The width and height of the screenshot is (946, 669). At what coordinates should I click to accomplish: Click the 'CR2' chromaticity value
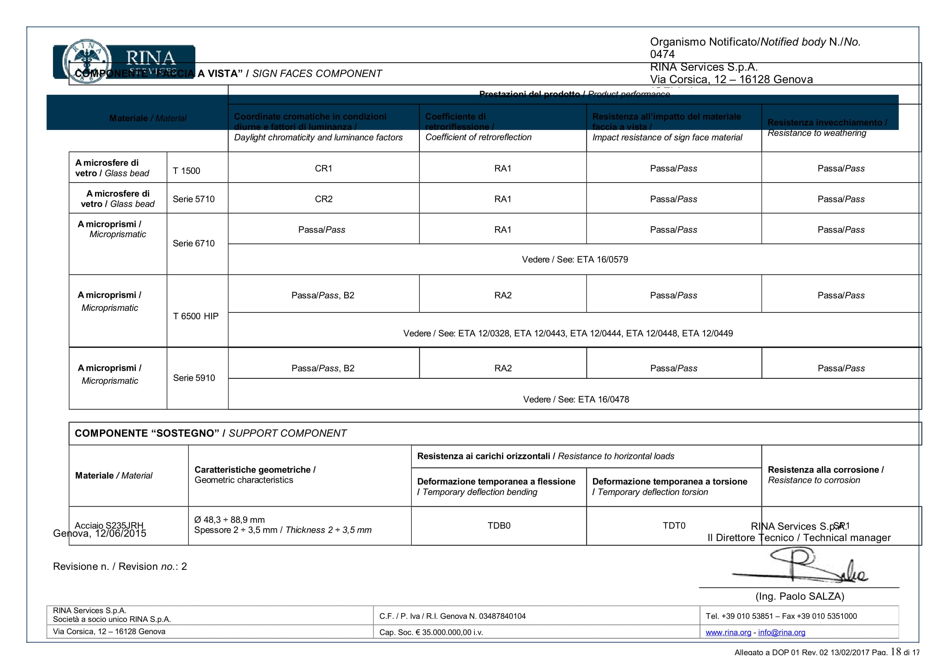(324, 199)
